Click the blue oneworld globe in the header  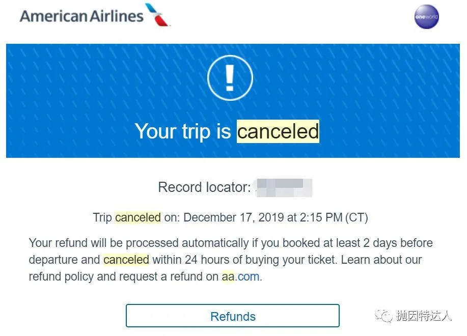pos(426,17)
